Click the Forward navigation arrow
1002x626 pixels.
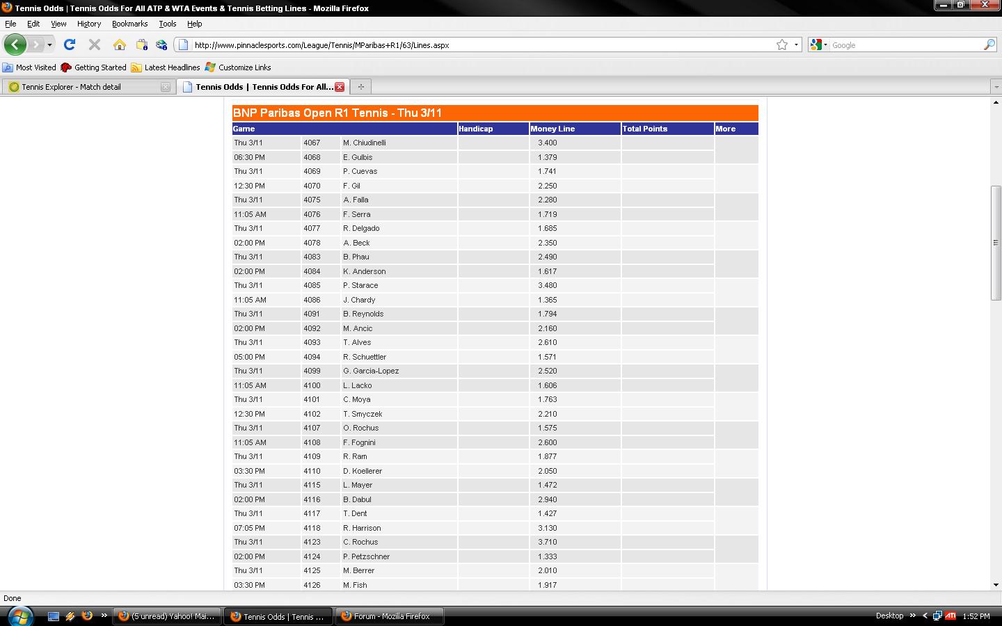(36, 45)
